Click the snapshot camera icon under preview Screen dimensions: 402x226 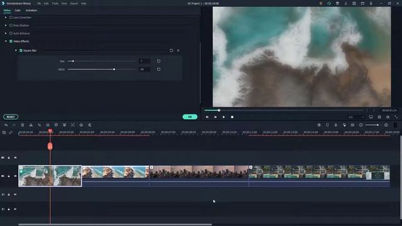[379, 117]
